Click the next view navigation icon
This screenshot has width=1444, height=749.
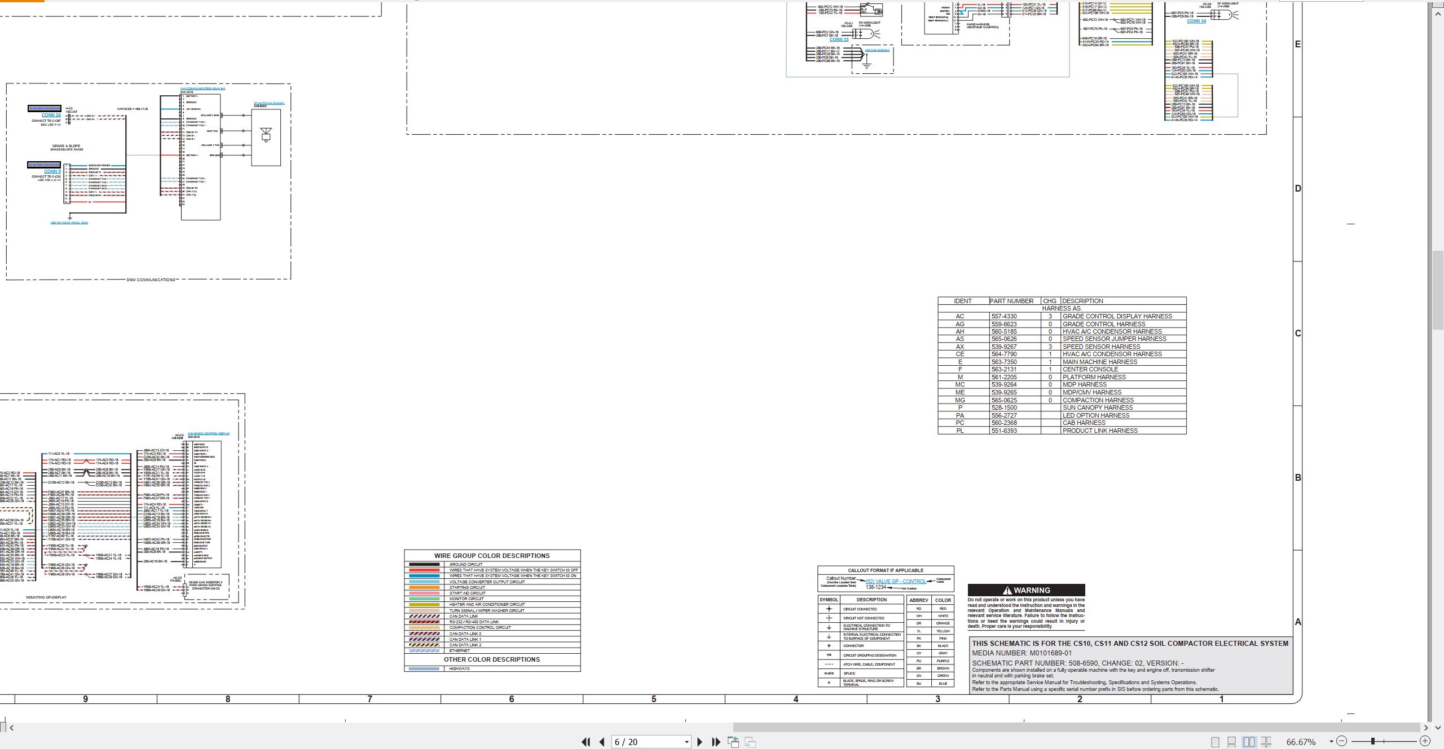(750, 742)
